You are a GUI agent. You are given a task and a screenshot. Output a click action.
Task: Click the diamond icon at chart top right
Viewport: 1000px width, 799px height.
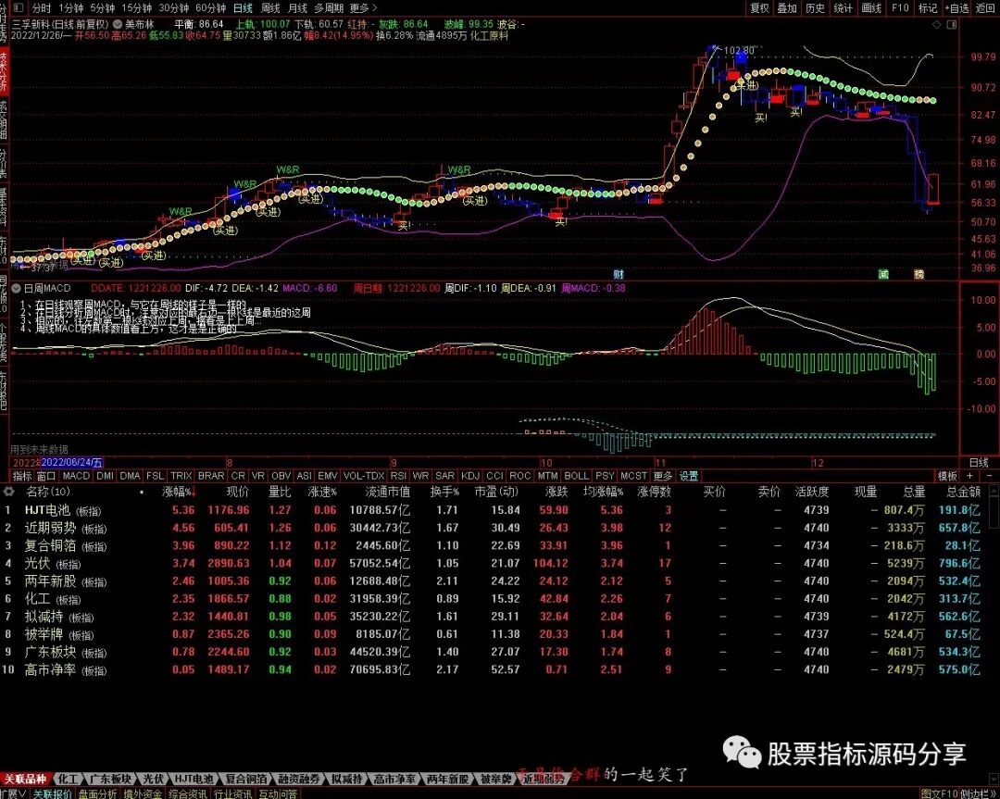(x=937, y=25)
